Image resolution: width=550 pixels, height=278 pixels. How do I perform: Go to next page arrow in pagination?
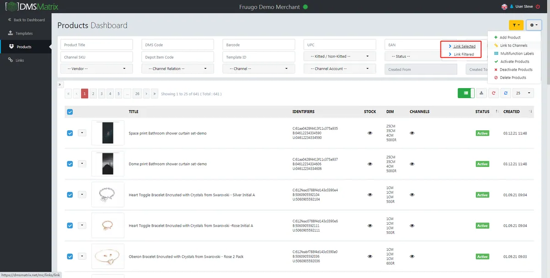(146, 94)
